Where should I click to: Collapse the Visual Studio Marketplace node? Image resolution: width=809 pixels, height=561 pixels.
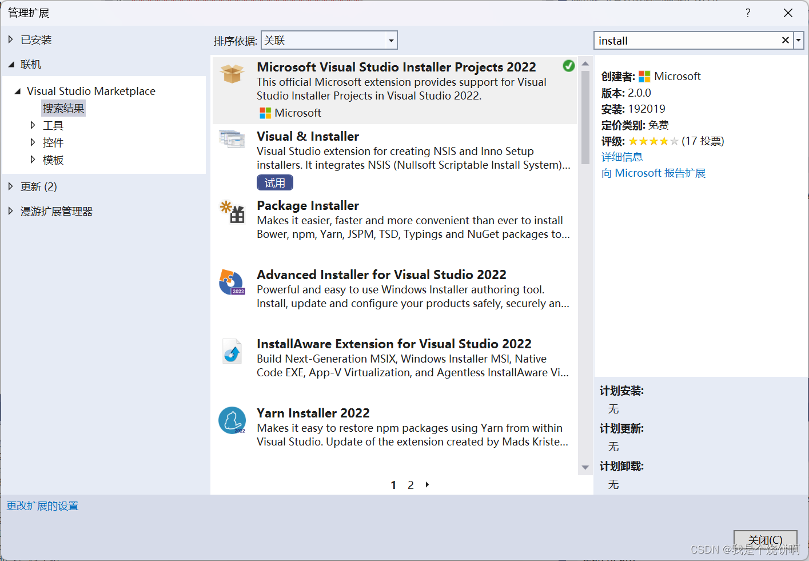18,91
